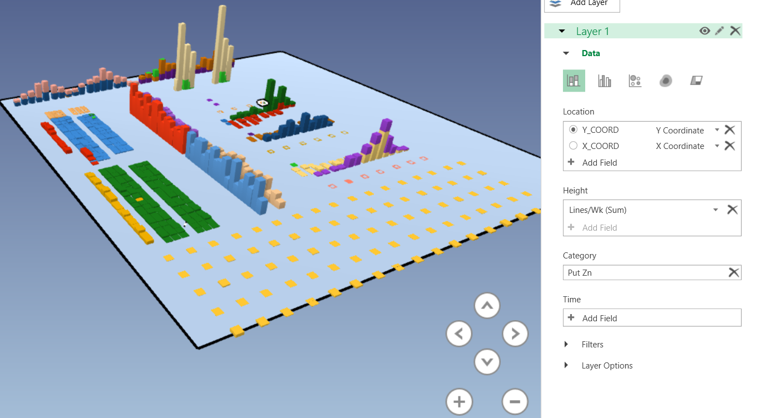Collapse the Data section
Viewport: 766px width, 418px height.
(566, 53)
